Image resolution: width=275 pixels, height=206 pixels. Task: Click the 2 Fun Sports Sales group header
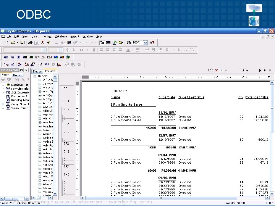[126, 105]
